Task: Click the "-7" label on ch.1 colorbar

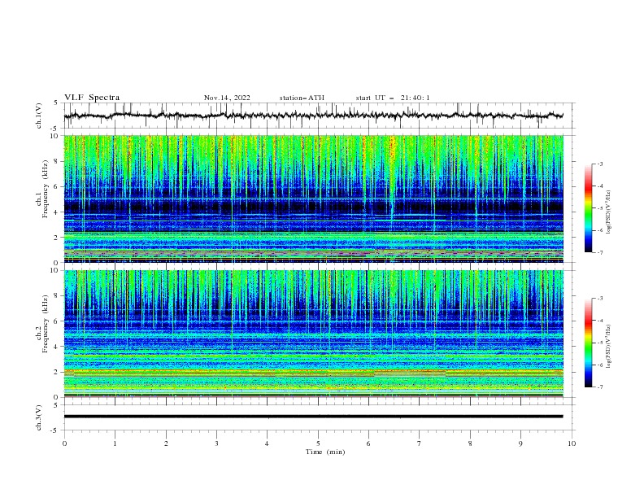Action: [x=600, y=252]
